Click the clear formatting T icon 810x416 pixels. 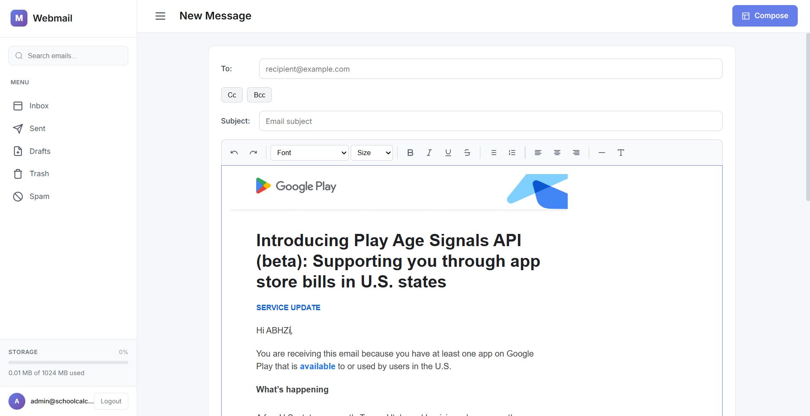tap(621, 153)
